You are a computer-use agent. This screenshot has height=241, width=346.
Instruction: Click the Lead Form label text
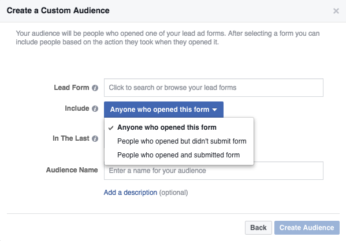[x=72, y=88]
